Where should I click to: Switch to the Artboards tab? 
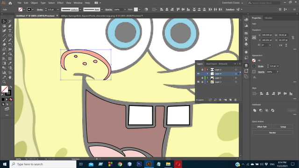pos(223,64)
